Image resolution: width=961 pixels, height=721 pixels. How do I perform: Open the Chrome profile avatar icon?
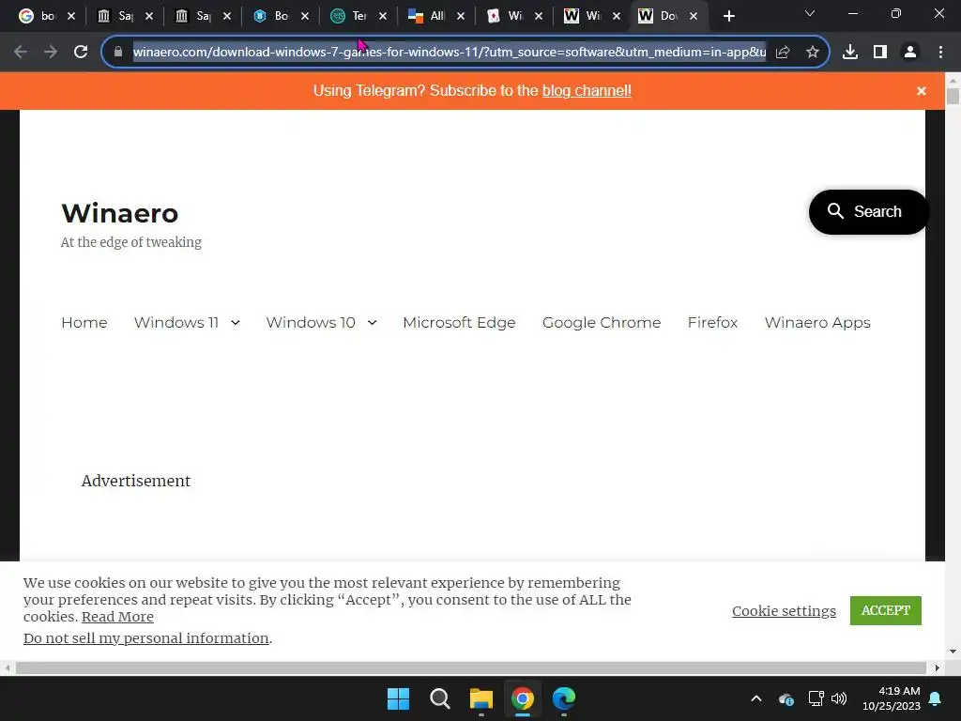[910, 53]
